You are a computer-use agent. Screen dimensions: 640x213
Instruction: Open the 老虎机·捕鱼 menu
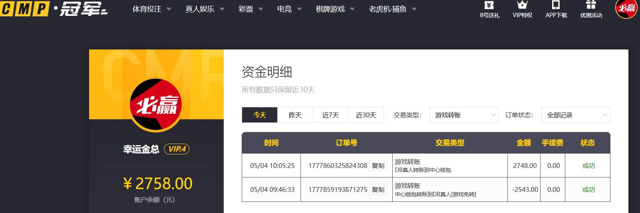(388, 9)
